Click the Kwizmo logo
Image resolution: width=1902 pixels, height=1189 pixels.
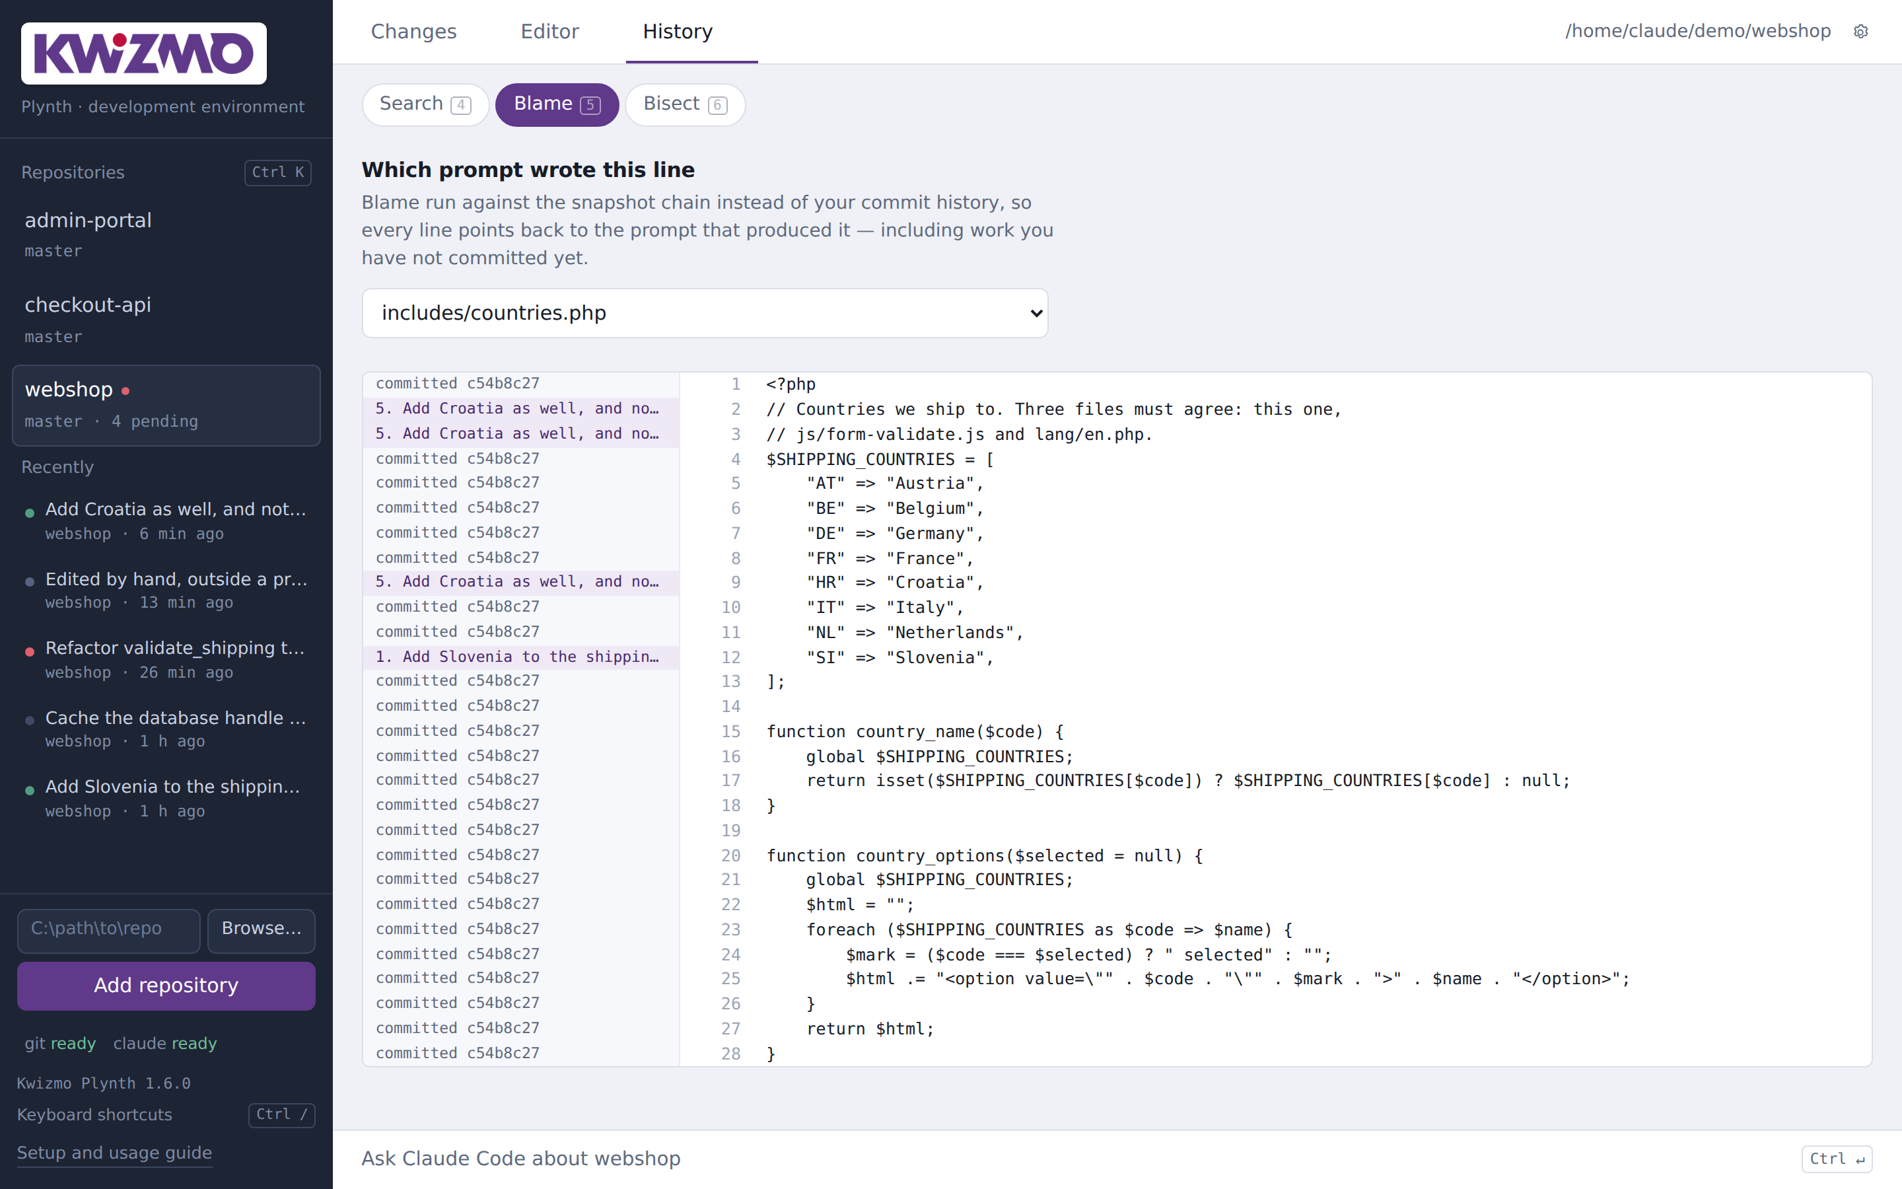pyautogui.click(x=144, y=54)
